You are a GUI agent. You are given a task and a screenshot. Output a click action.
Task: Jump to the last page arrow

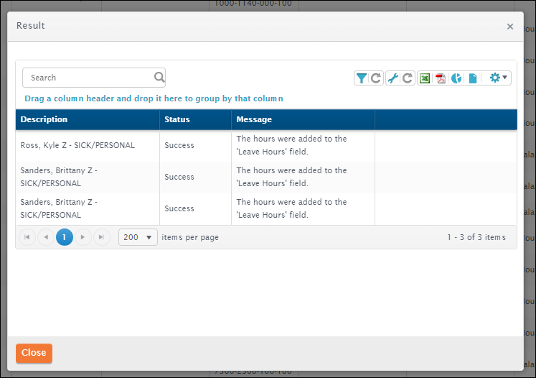click(101, 237)
